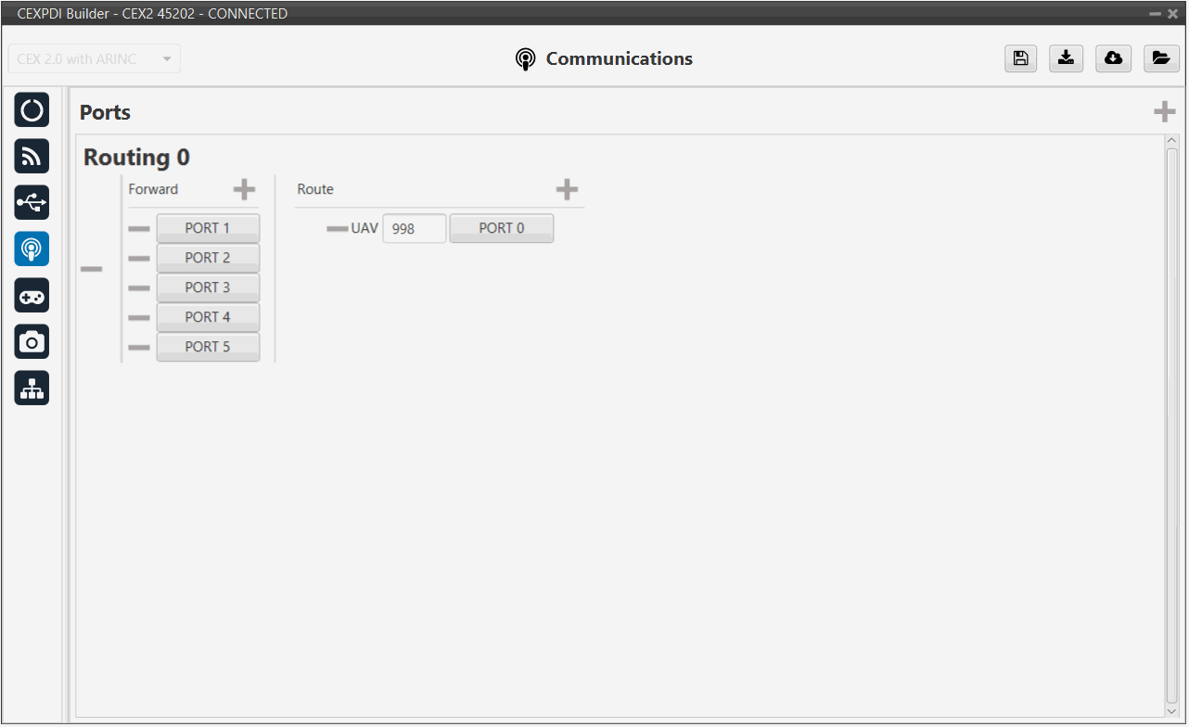Viewport: 1189px width, 727px height.
Task: Add a new Route entry
Action: pos(567,190)
